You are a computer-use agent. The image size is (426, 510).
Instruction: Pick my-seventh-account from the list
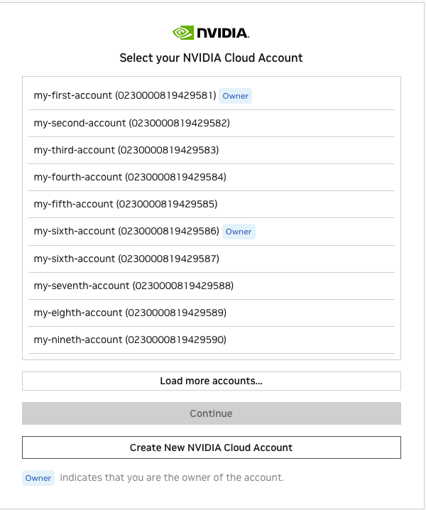click(x=133, y=286)
